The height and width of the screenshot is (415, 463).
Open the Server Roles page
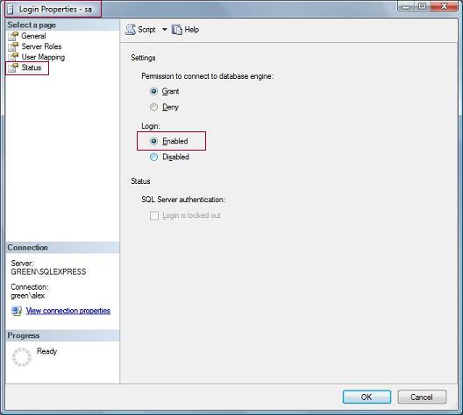(41, 46)
